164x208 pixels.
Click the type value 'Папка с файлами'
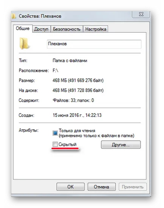click(x=70, y=61)
